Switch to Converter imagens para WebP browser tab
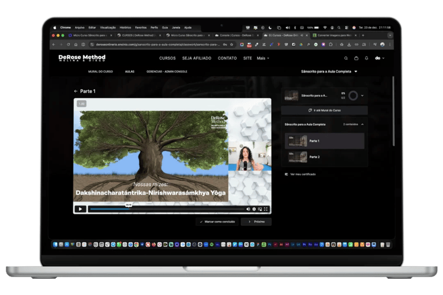The height and width of the screenshot is (295, 443). 335,36
